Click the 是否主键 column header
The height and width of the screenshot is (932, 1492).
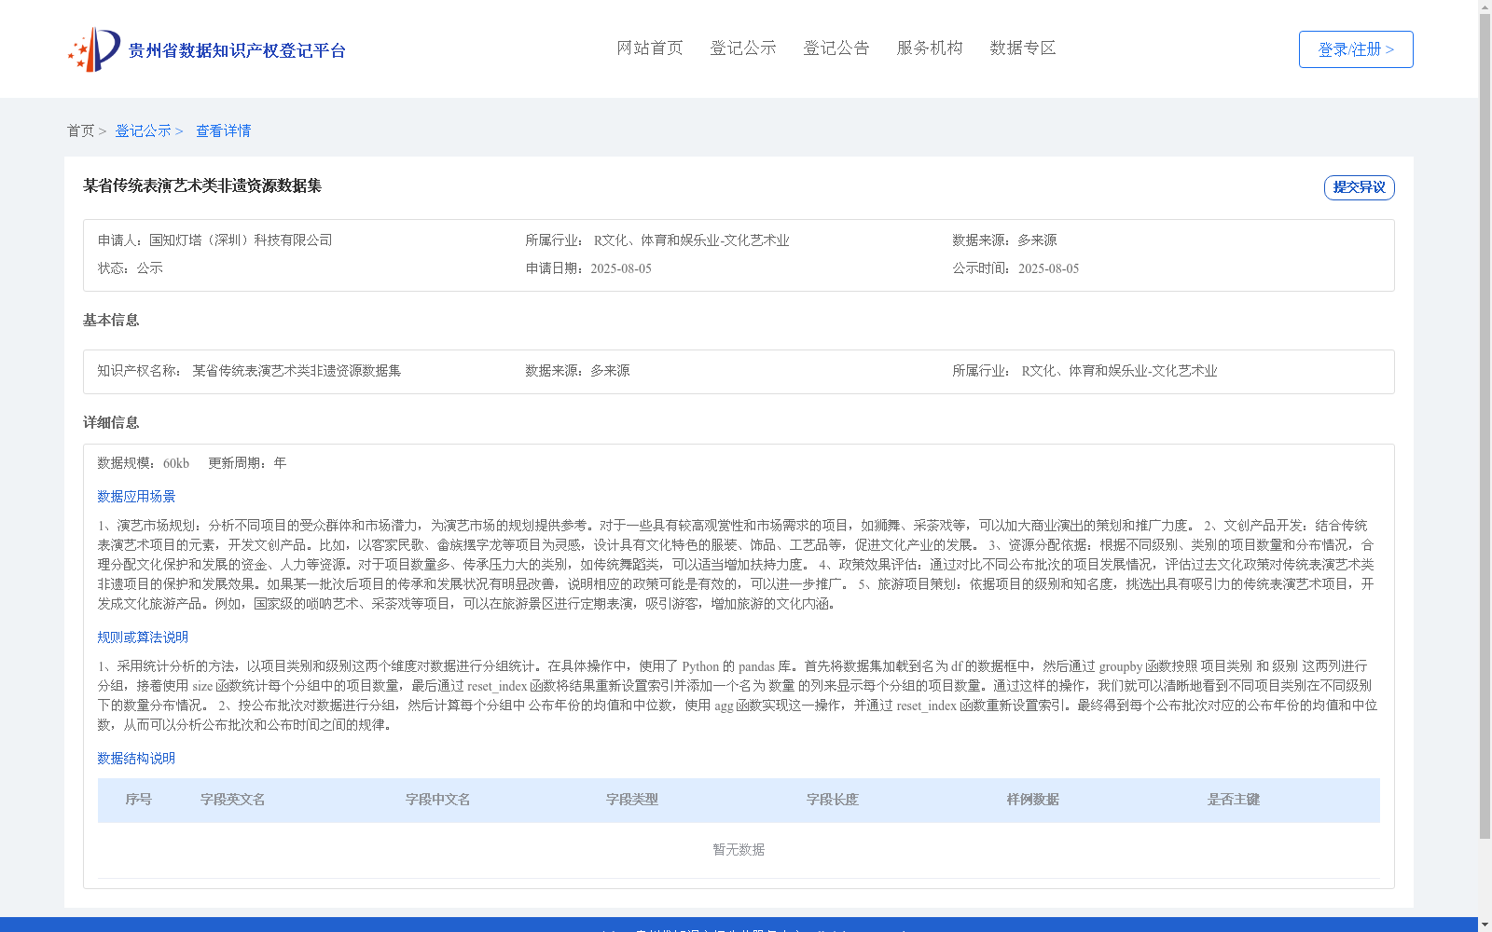click(1234, 800)
